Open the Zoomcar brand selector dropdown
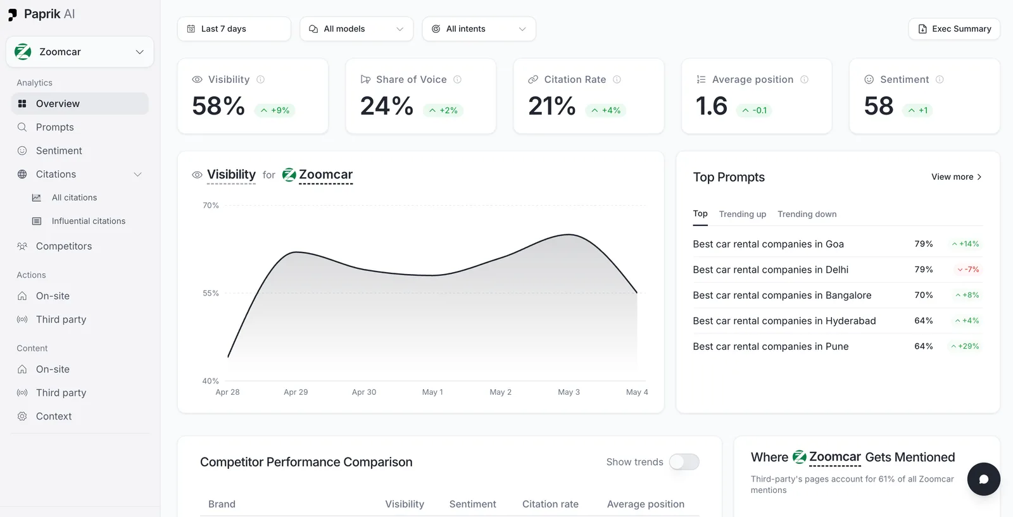 point(80,52)
